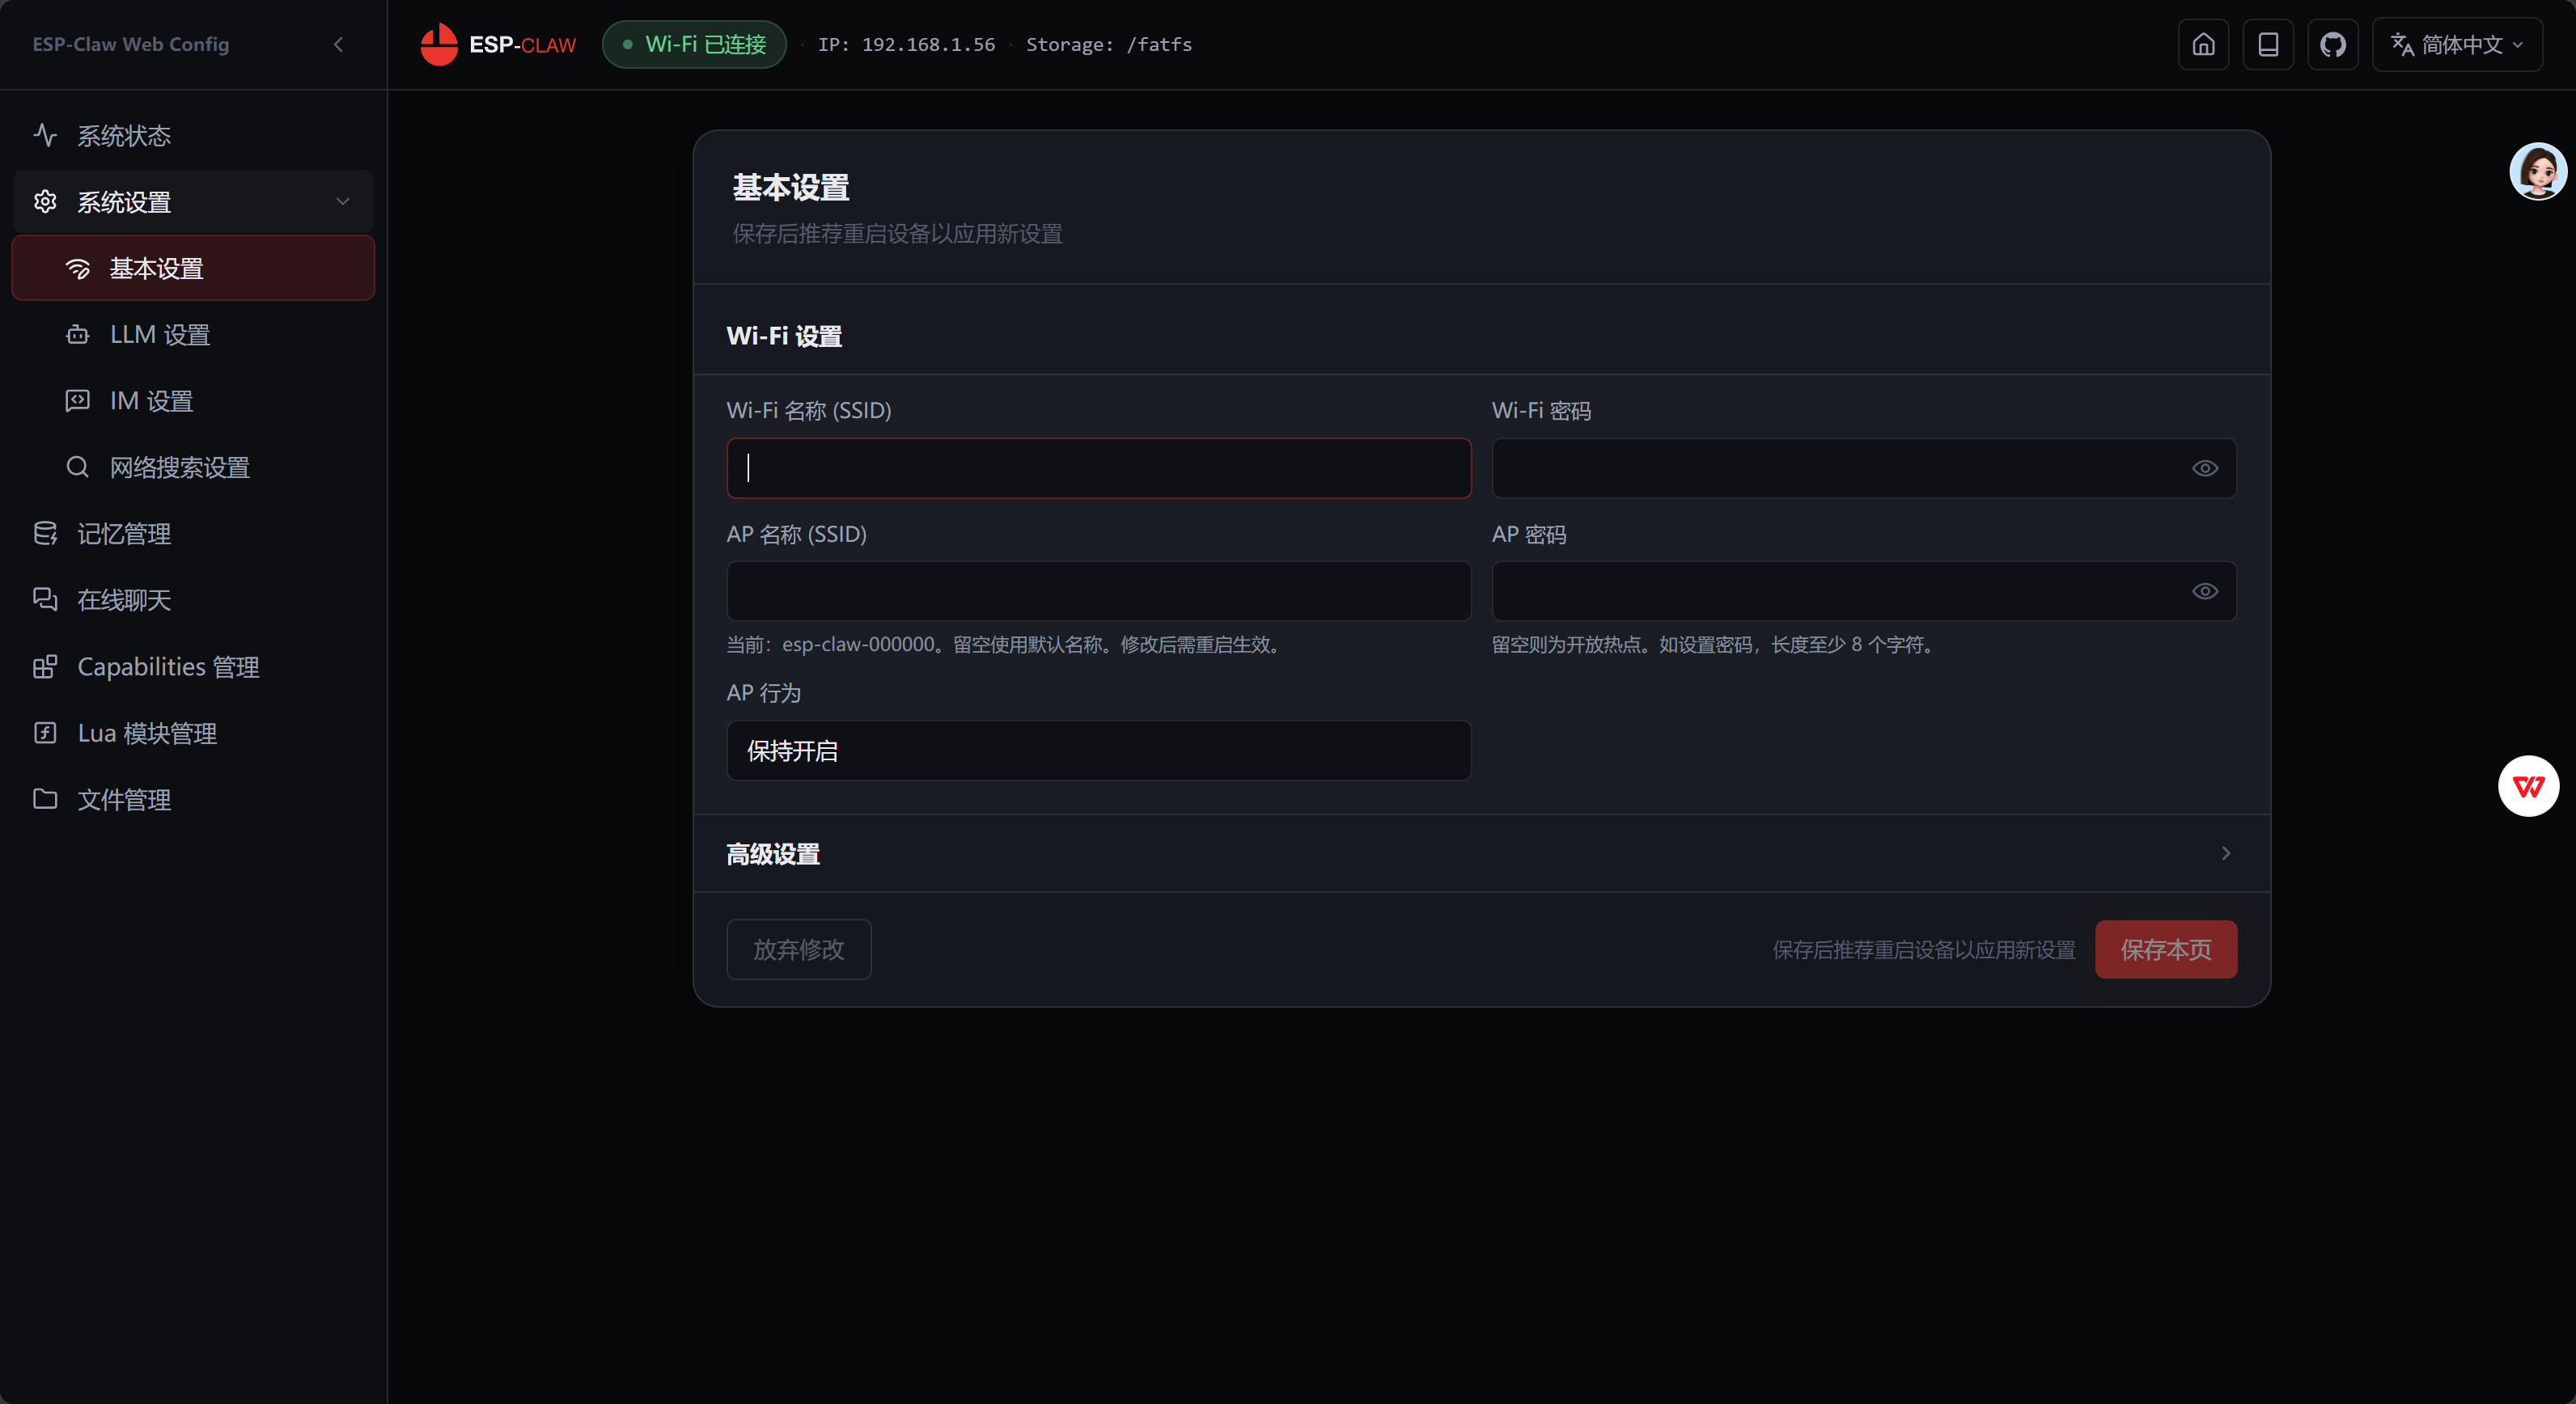This screenshot has height=1404, width=2576.
Task: Open LLM 设置 page
Action: 193,335
